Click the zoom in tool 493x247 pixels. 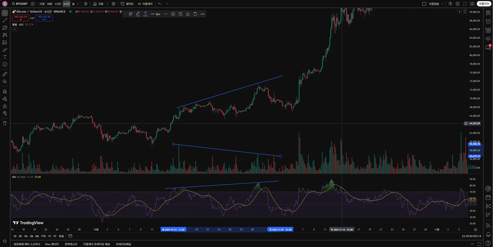5,82
